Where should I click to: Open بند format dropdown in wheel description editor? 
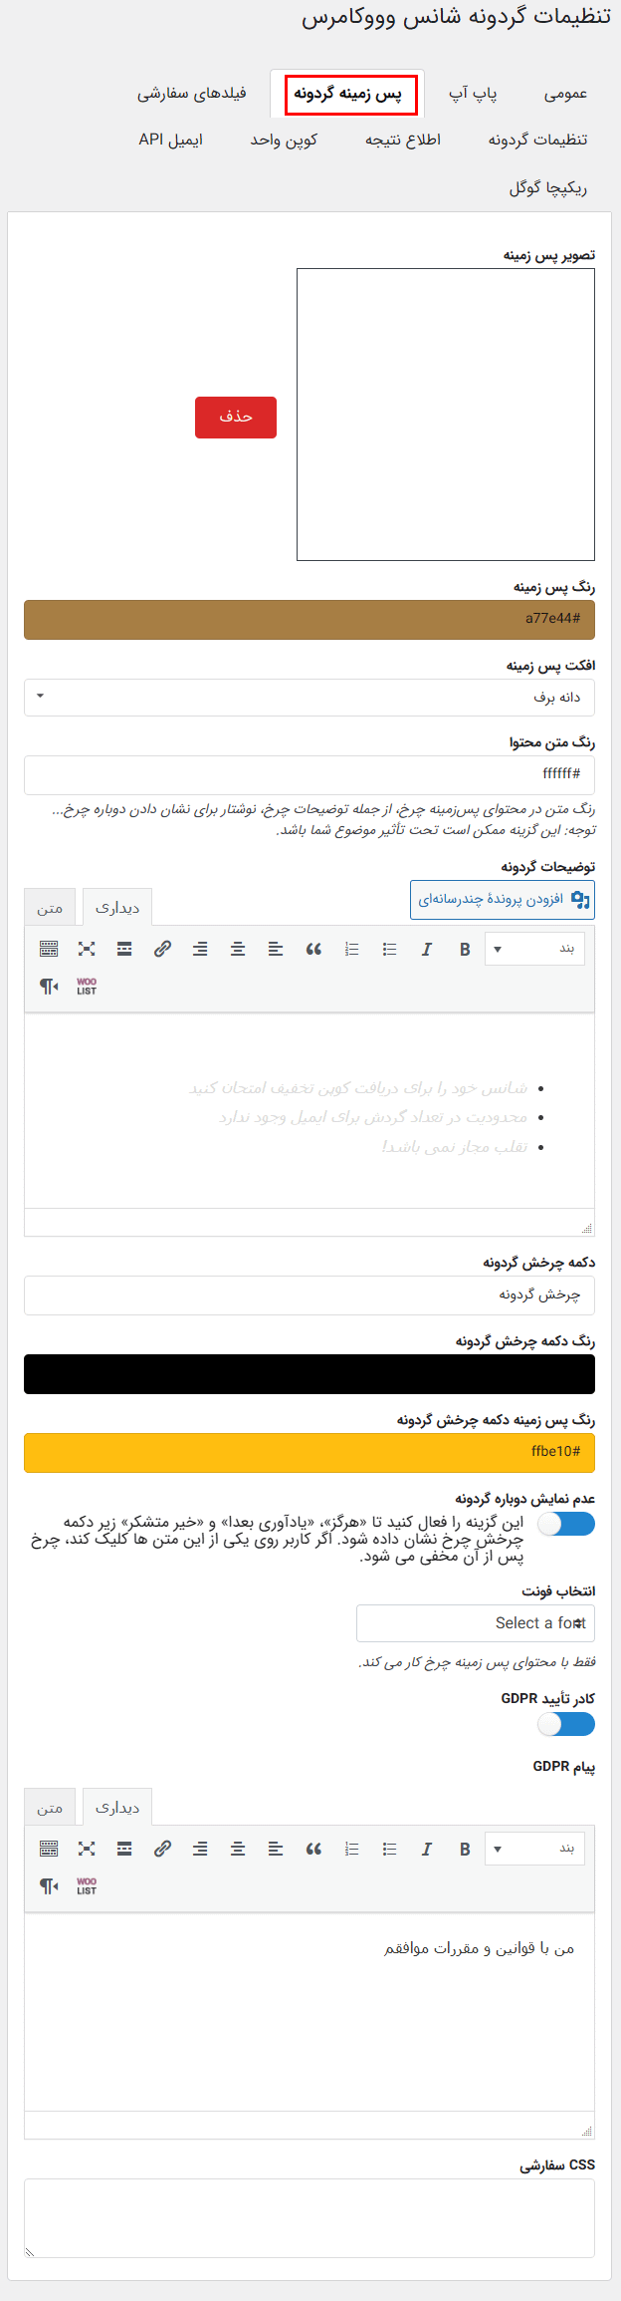coord(535,949)
